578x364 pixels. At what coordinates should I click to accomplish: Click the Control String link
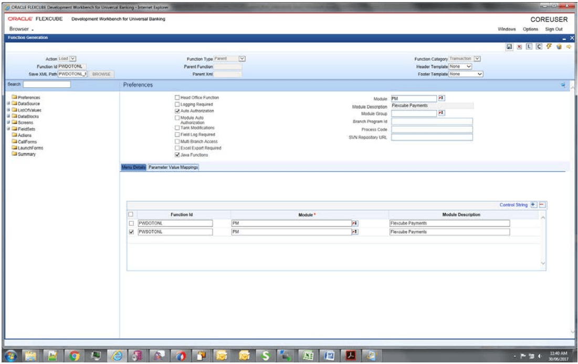click(513, 205)
